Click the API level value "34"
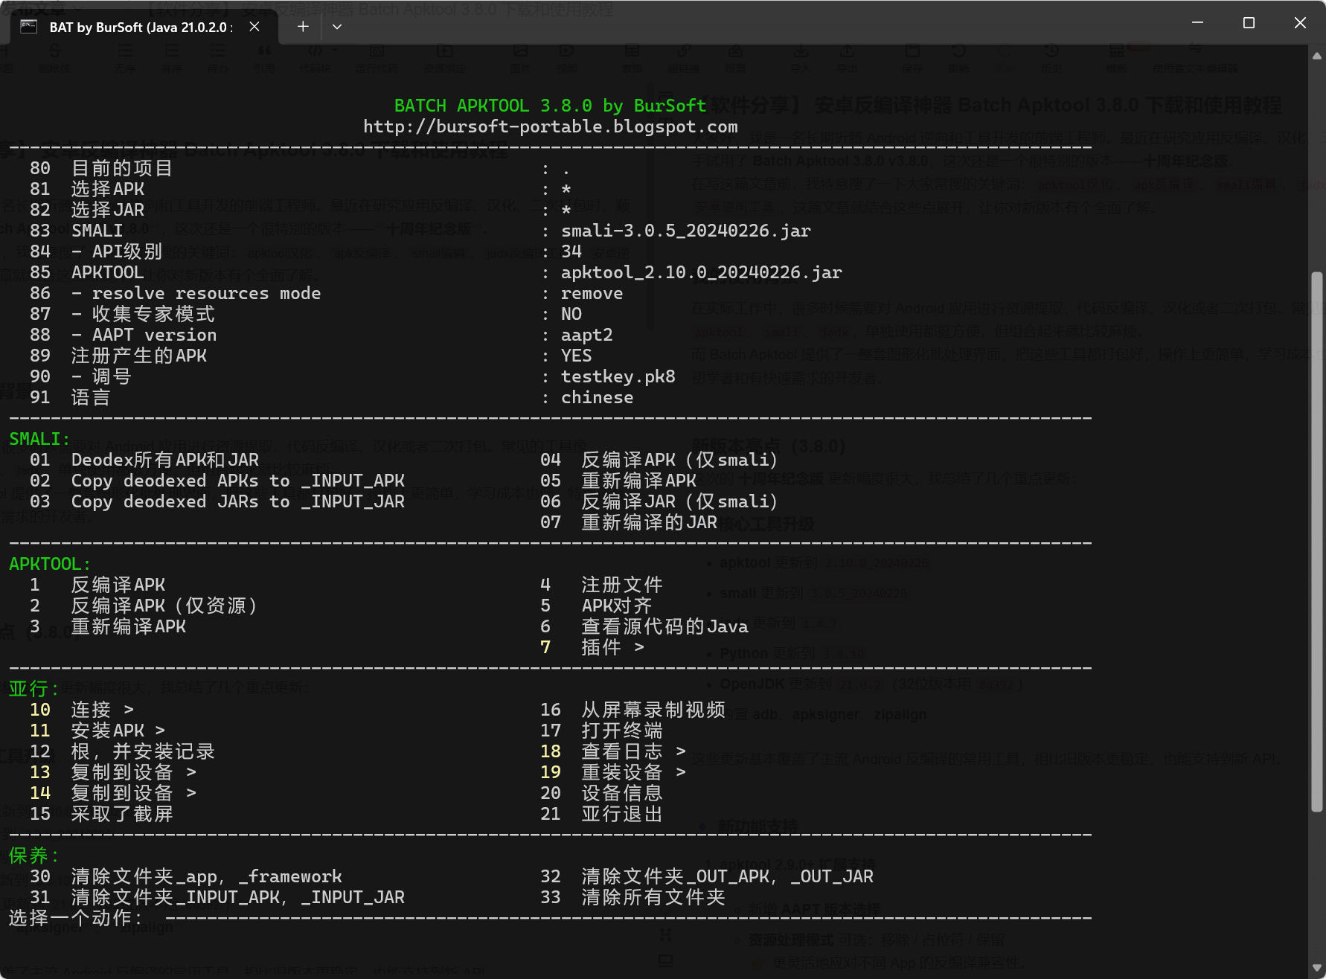The width and height of the screenshot is (1326, 979). [571, 251]
